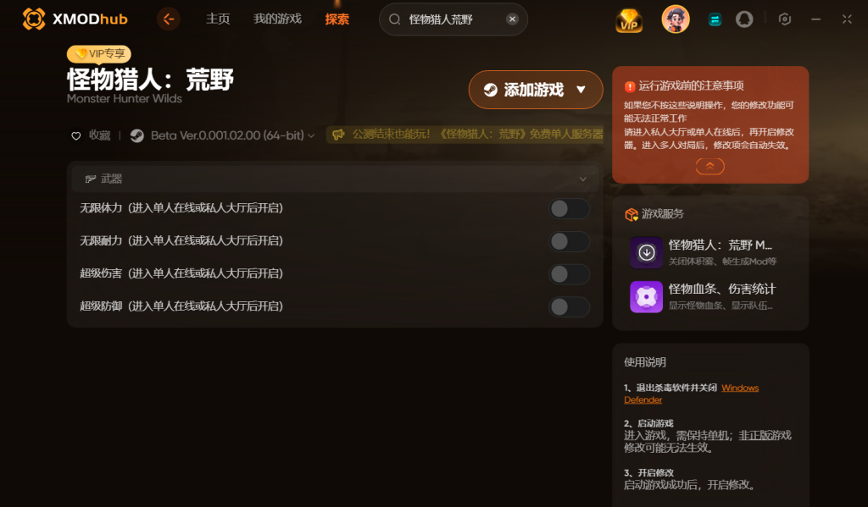Viewport: 868px width, 507px height.
Task: Collapse the orange notice panel arrow
Action: pos(709,166)
